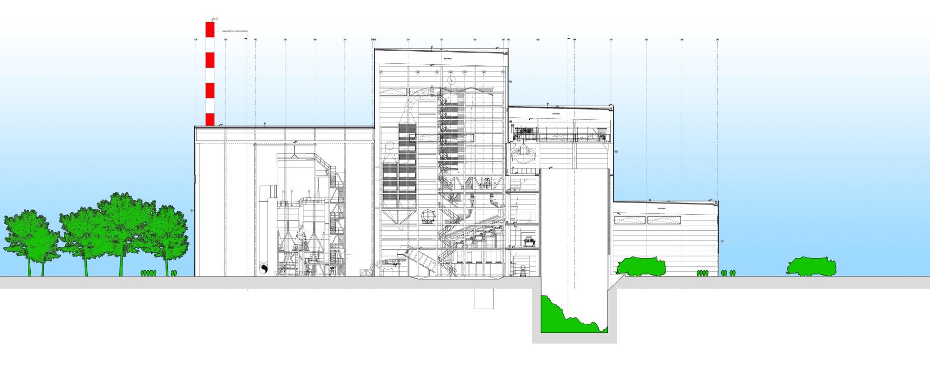Select the right window of the unloading hall
930x387 pixels.
click(x=663, y=220)
